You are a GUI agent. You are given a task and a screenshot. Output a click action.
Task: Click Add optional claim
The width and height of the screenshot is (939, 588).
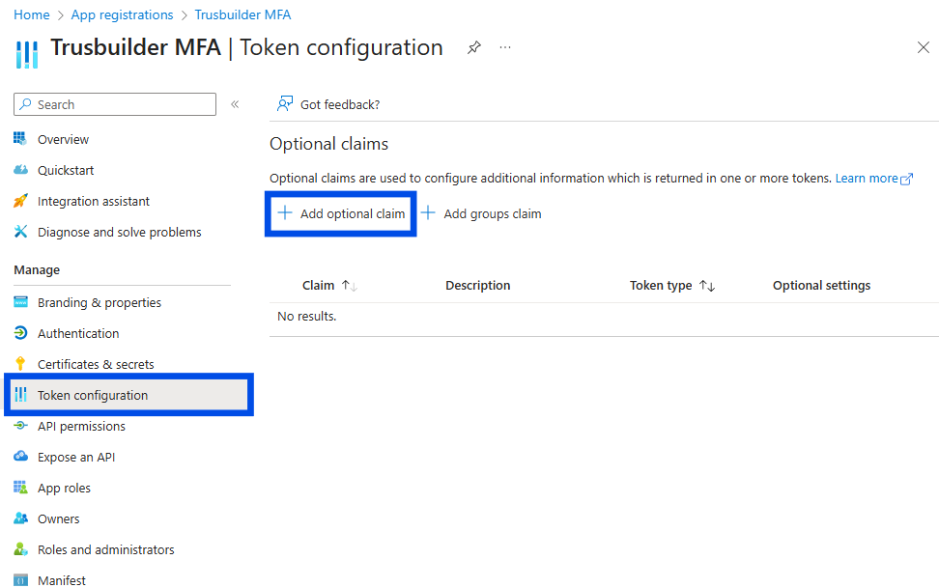[340, 211]
